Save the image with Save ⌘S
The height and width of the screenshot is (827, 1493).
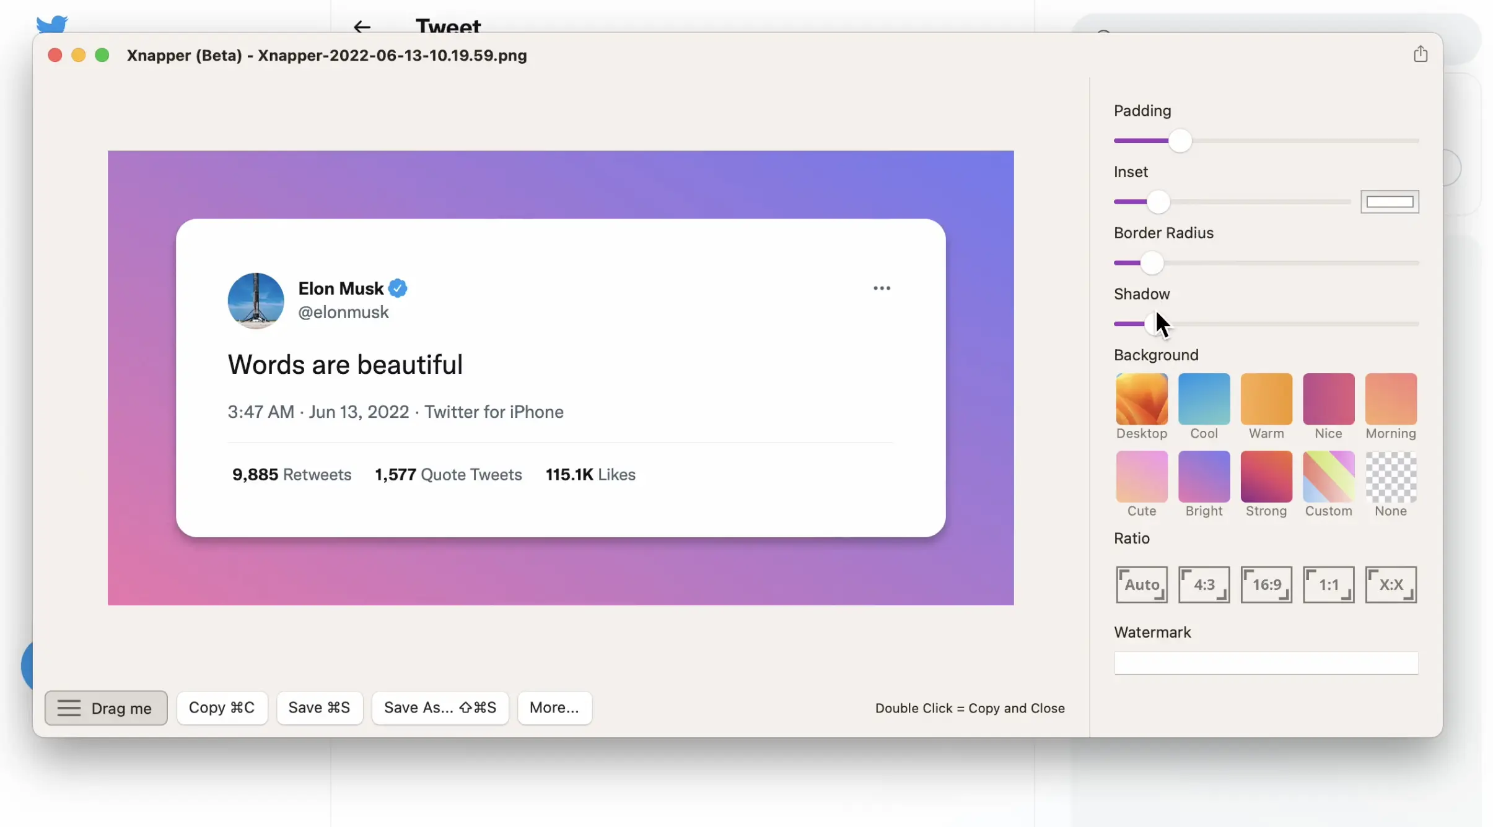[319, 708]
